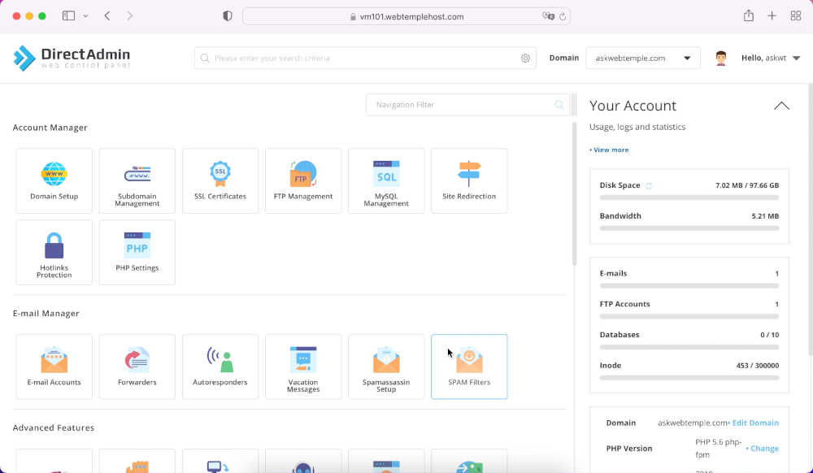Open SPAM Filters
This screenshot has height=473, width=813.
(x=469, y=367)
